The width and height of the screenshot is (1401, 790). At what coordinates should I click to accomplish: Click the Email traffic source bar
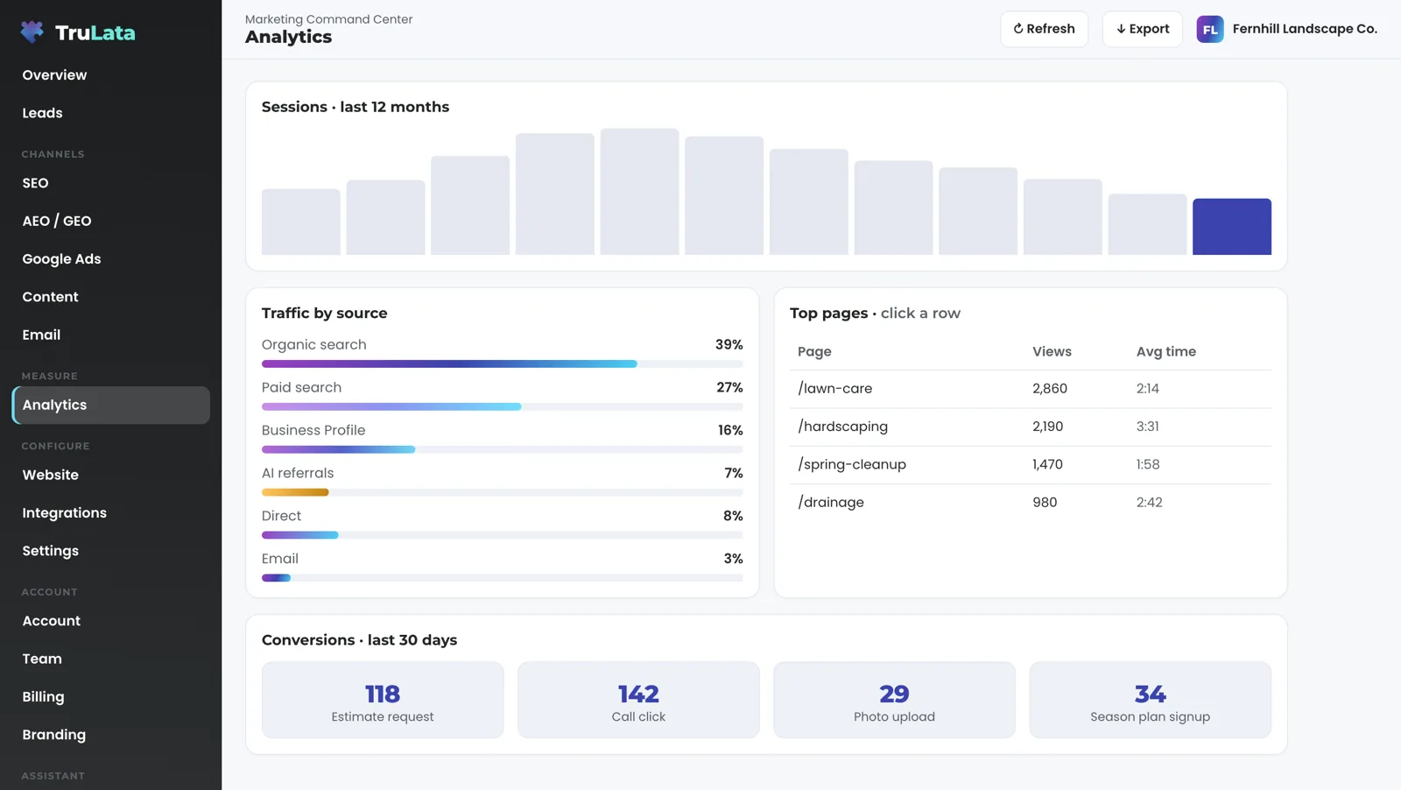tap(502, 578)
